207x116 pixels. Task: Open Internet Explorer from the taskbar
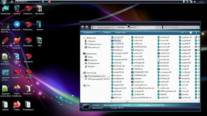tap(12, 2)
